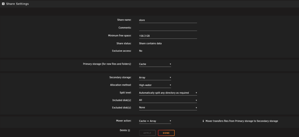Click the 'Exclusive access:' label
The height and width of the screenshot is (137, 299).
pyautogui.click(x=122, y=51)
